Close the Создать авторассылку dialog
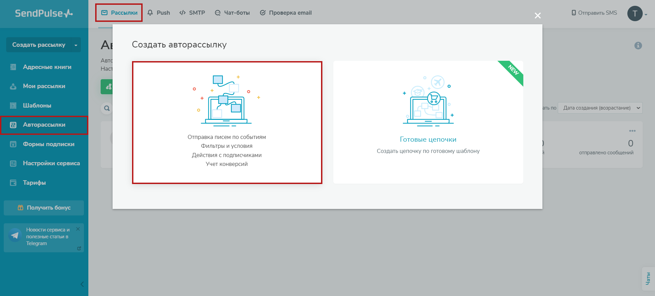 (x=538, y=16)
